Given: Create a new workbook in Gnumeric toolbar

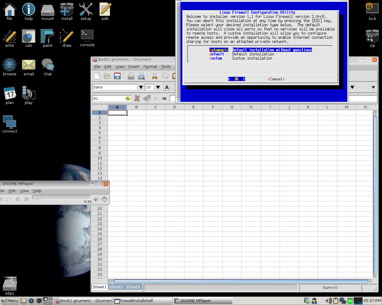Looking at the screenshot, I should coord(97,76).
